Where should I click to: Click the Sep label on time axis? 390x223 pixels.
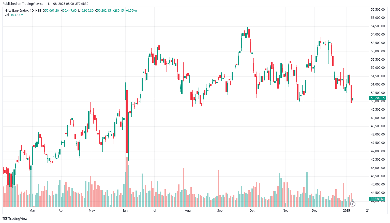220,211
